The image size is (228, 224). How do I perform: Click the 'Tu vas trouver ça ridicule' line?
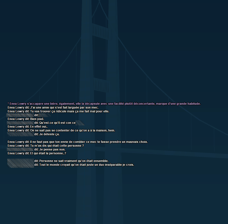point(58,111)
